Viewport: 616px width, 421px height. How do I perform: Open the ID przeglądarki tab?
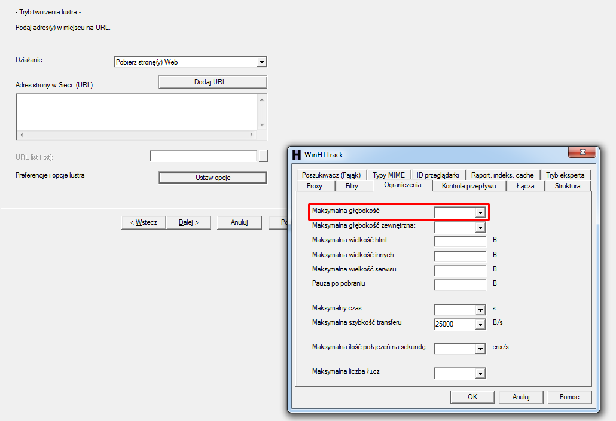click(438, 175)
